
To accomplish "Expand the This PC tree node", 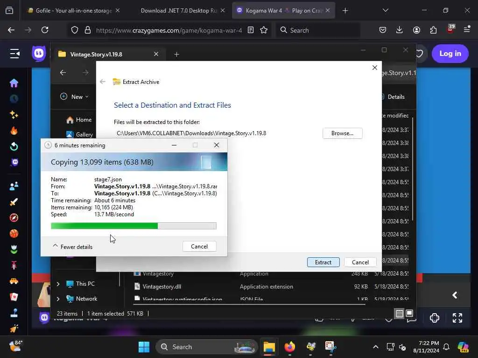I will [x=58, y=284].
